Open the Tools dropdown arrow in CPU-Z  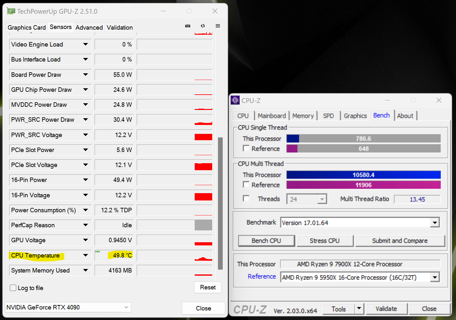pyautogui.click(x=359, y=309)
